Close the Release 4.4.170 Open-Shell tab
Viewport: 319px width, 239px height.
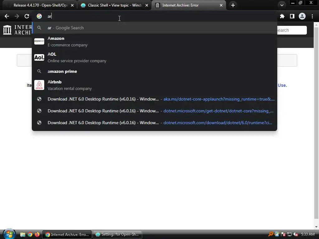pos(72,5)
